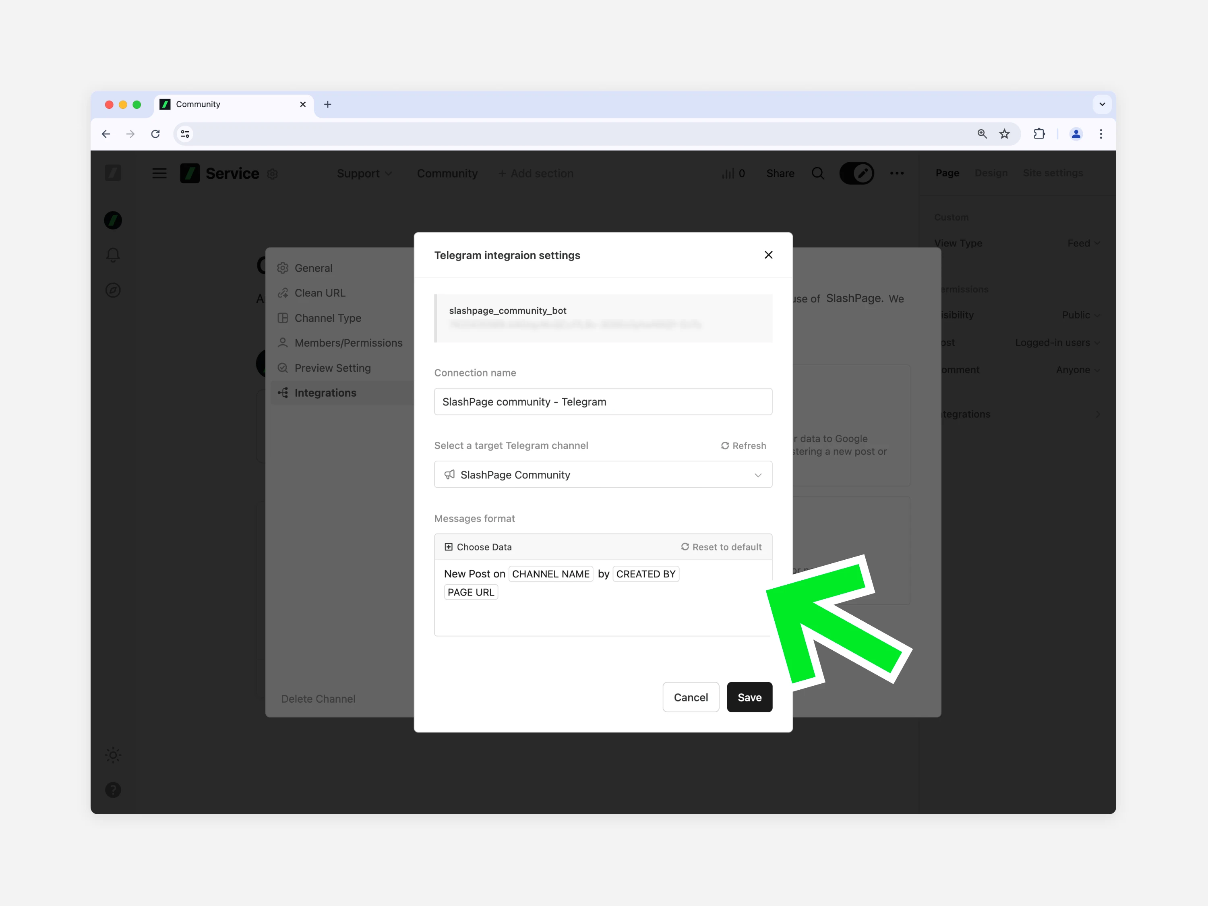Image resolution: width=1208 pixels, height=906 pixels.
Task: Bookmark this page with the star
Action: [1004, 134]
